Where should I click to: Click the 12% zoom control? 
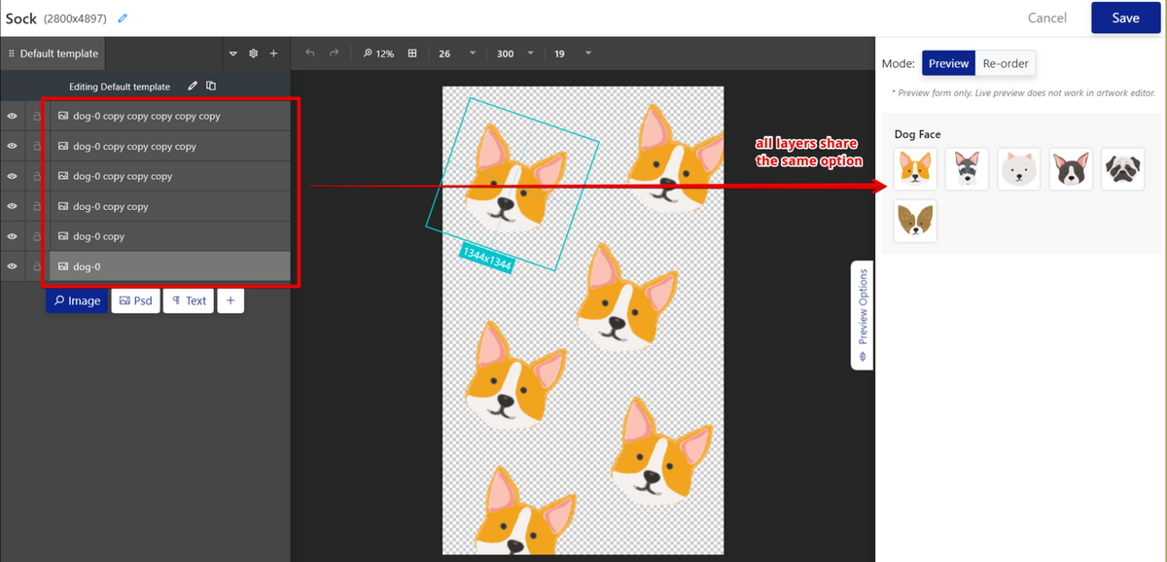tap(378, 53)
